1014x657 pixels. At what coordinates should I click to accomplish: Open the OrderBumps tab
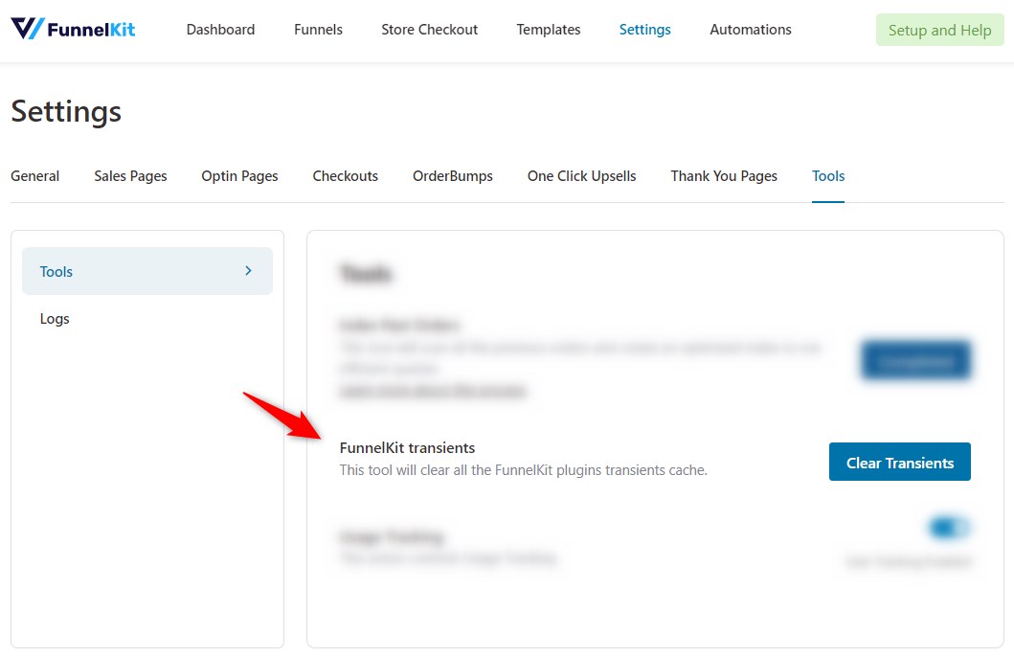[x=452, y=176]
